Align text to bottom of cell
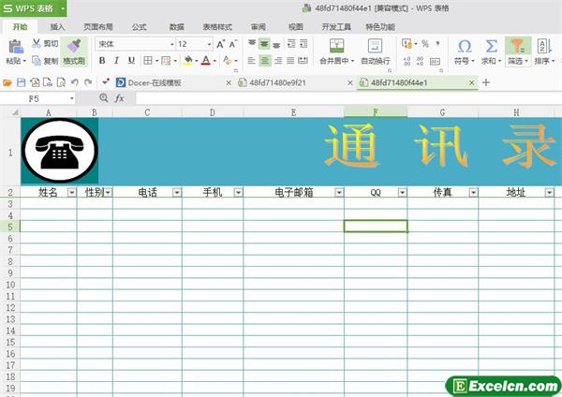Screen dimensions: 562x397 [x=276, y=44]
